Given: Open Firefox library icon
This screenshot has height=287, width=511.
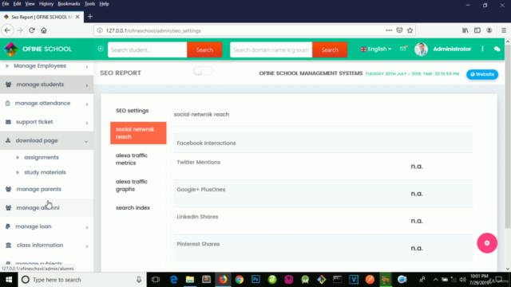Looking at the screenshot, I should tap(465, 30).
